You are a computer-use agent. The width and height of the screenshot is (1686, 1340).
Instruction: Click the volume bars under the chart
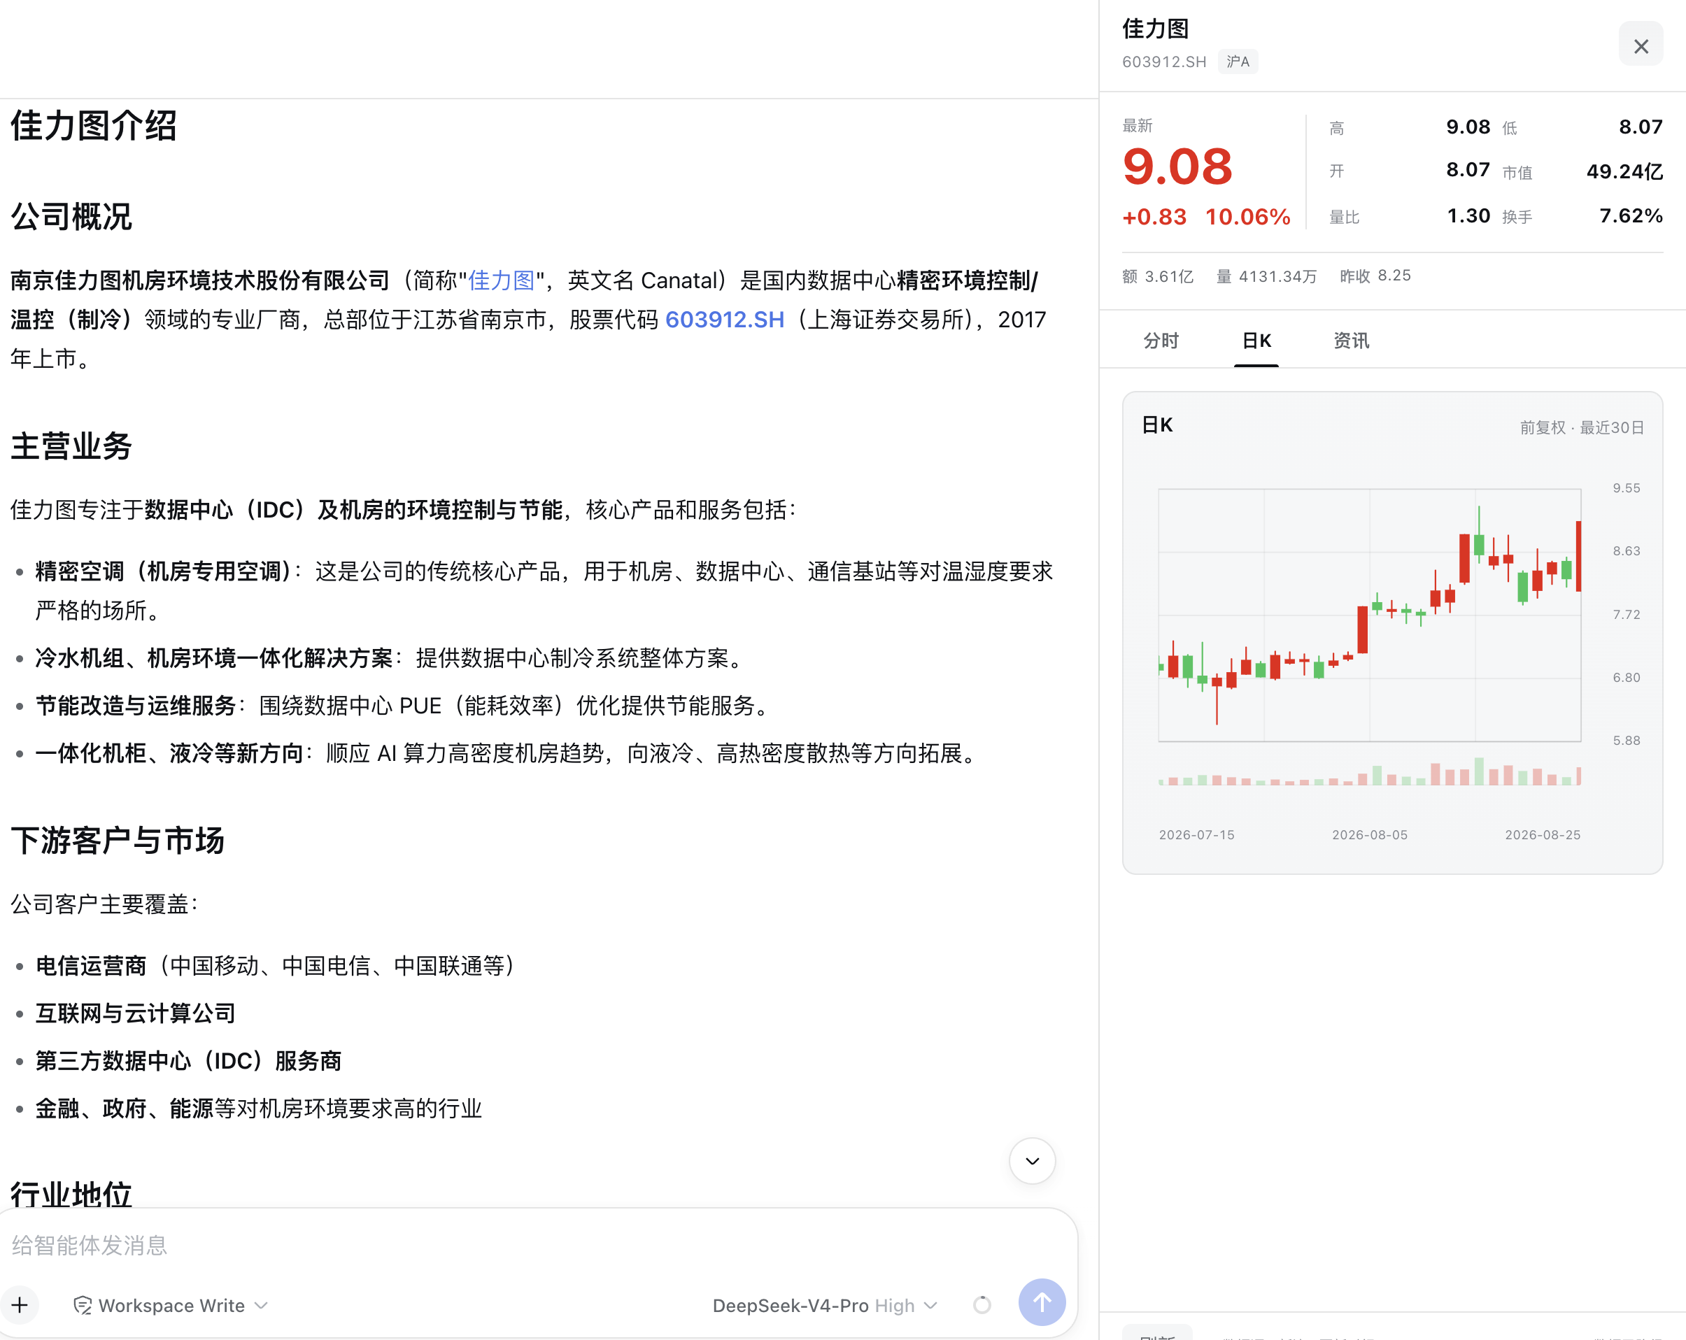pos(1369,771)
